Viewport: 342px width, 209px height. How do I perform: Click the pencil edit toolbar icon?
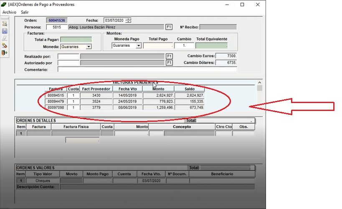click(5, 45)
